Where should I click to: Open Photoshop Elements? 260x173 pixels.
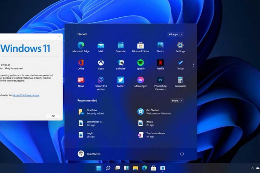(x=160, y=84)
